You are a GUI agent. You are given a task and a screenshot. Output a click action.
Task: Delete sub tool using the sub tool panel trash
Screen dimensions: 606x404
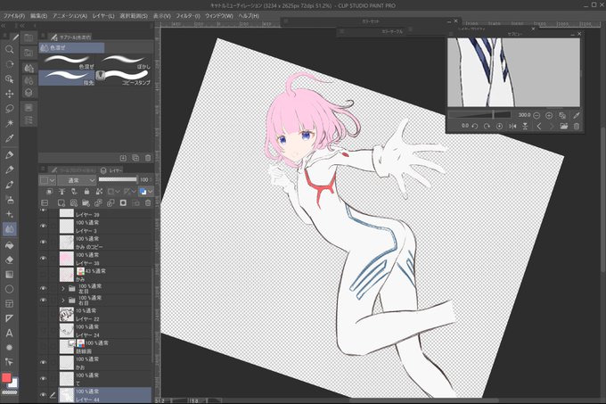coord(148,158)
